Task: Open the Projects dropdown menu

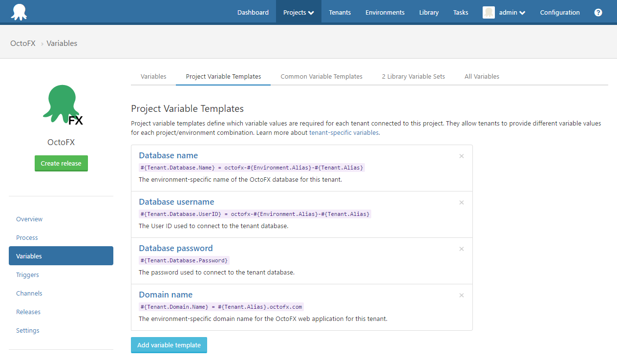Action: click(298, 12)
